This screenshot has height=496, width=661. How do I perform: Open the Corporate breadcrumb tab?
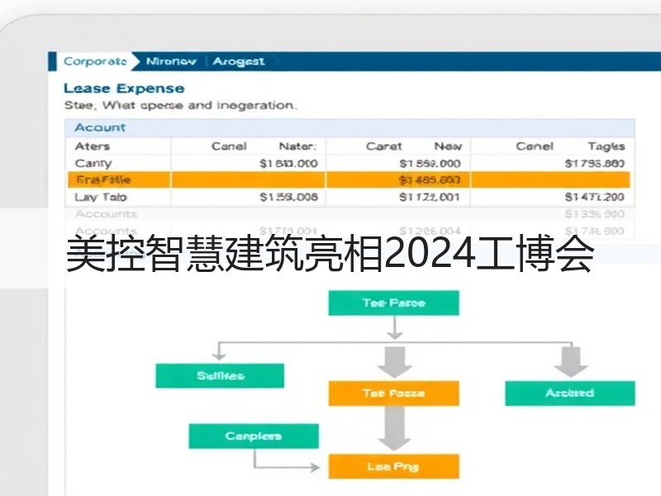95,61
